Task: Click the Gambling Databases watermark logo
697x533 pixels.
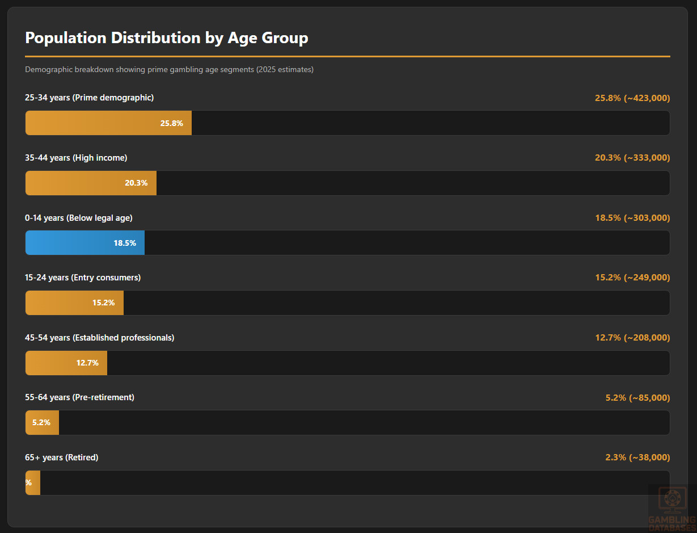Action: (672, 507)
